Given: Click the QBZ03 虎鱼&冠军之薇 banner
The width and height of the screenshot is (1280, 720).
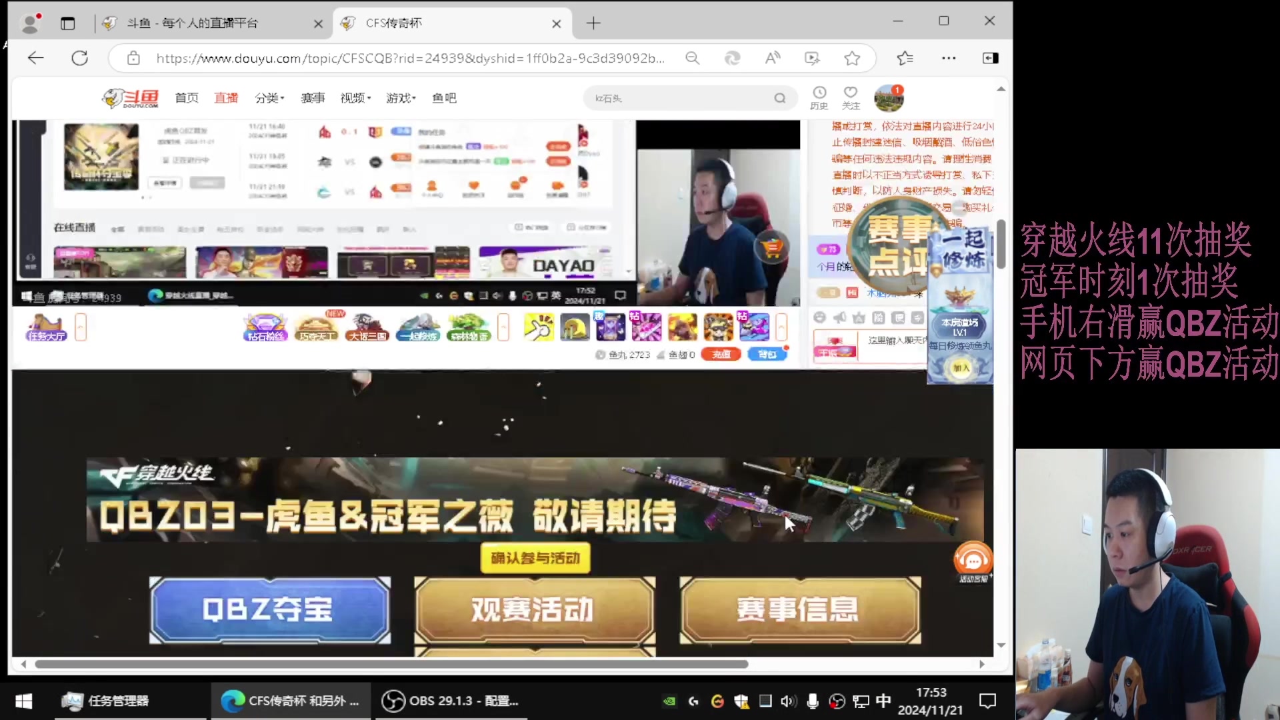Looking at the screenshot, I should coord(535,500).
